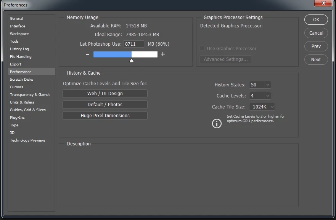Image resolution: width=336 pixels, height=220 pixels.
Task: Expand the Cache Levels dropdown arrow
Action: 268,96
